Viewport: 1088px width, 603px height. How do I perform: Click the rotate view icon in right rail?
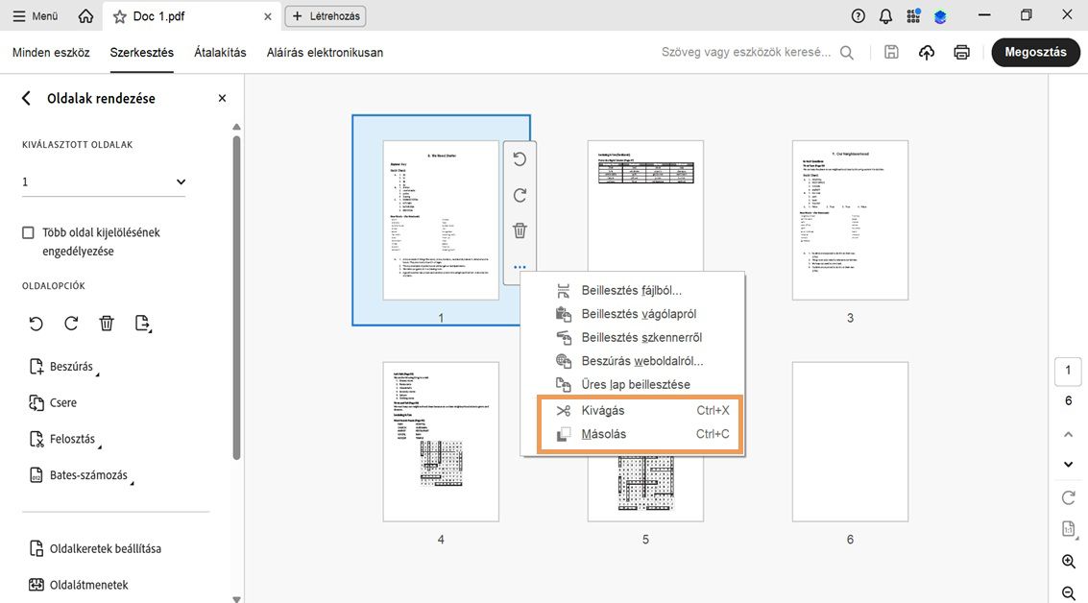tap(1069, 497)
